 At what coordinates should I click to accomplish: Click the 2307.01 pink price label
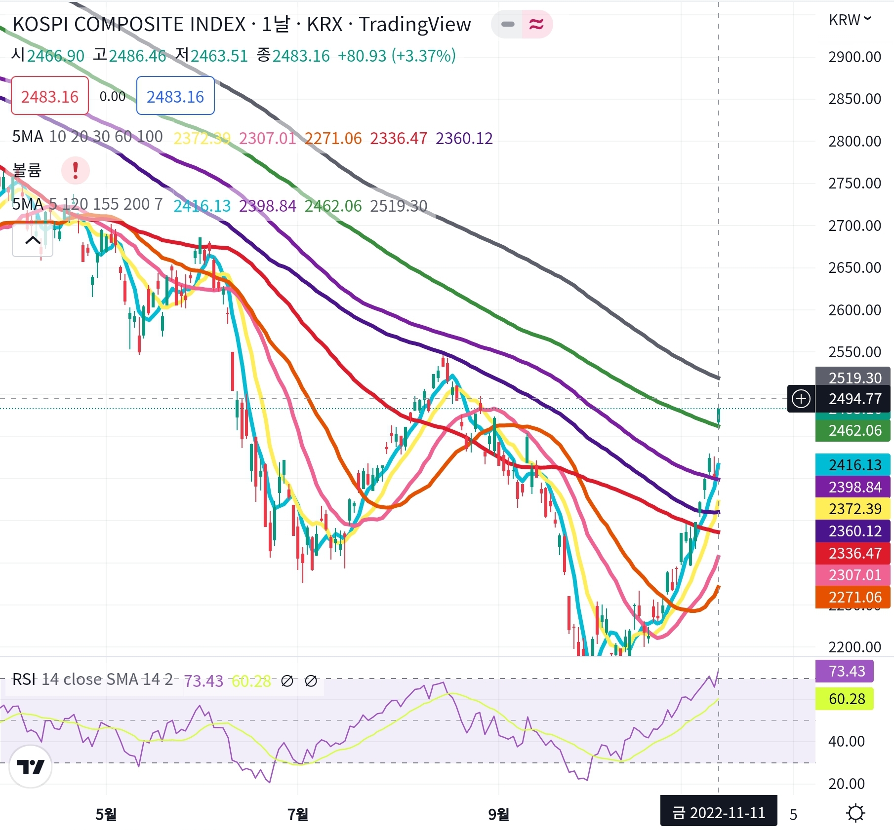click(853, 575)
